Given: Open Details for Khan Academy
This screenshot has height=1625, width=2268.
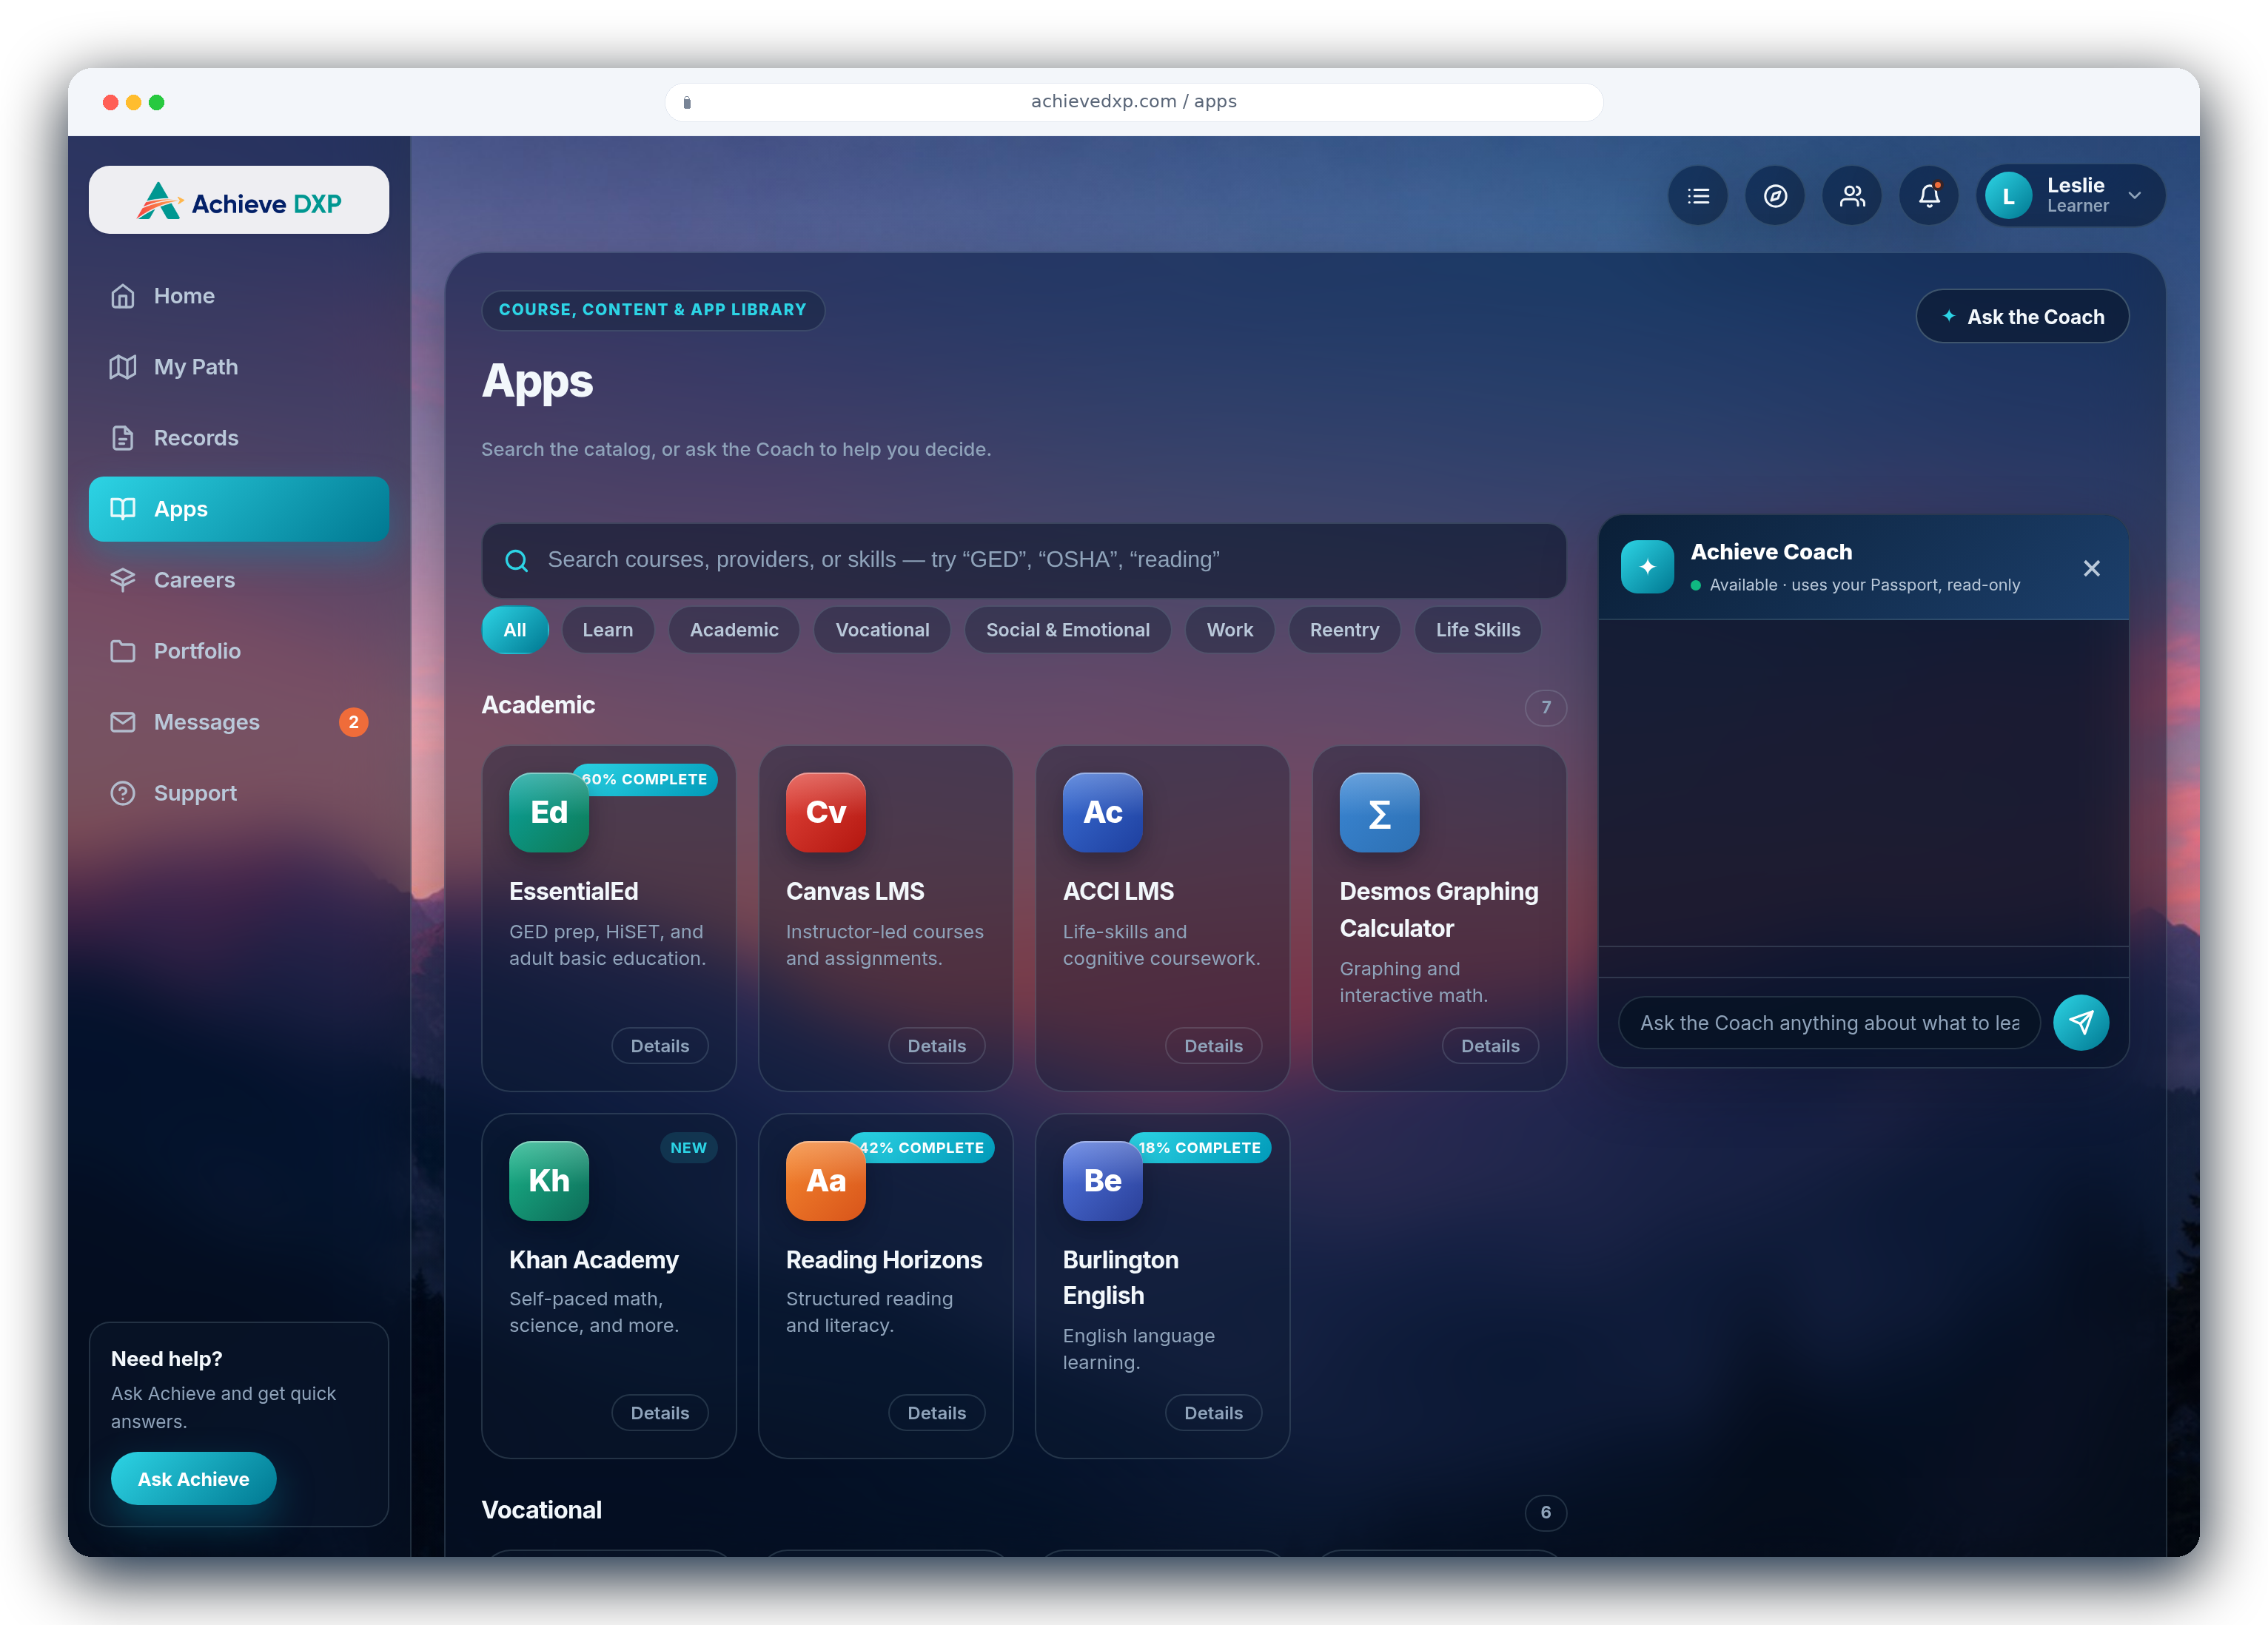Looking at the screenshot, I should click(660, 1413).
